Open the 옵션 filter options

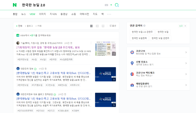pyautogui.click(x=113, y=26)
